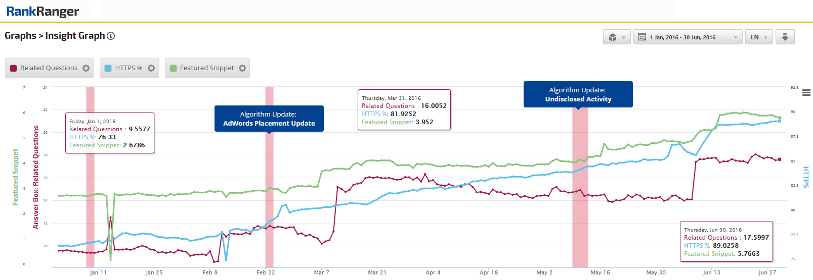
Task: Click the download arrow button
Action: [x=785, y=37]
